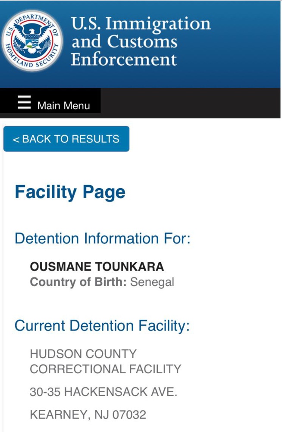Click the Main Menu label
Image resolution: width=282 pixels, height=432 pixels.
pos(63,106)
